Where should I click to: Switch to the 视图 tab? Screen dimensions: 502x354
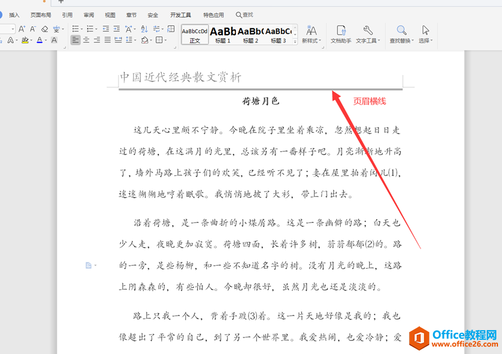tap(110, 15)
